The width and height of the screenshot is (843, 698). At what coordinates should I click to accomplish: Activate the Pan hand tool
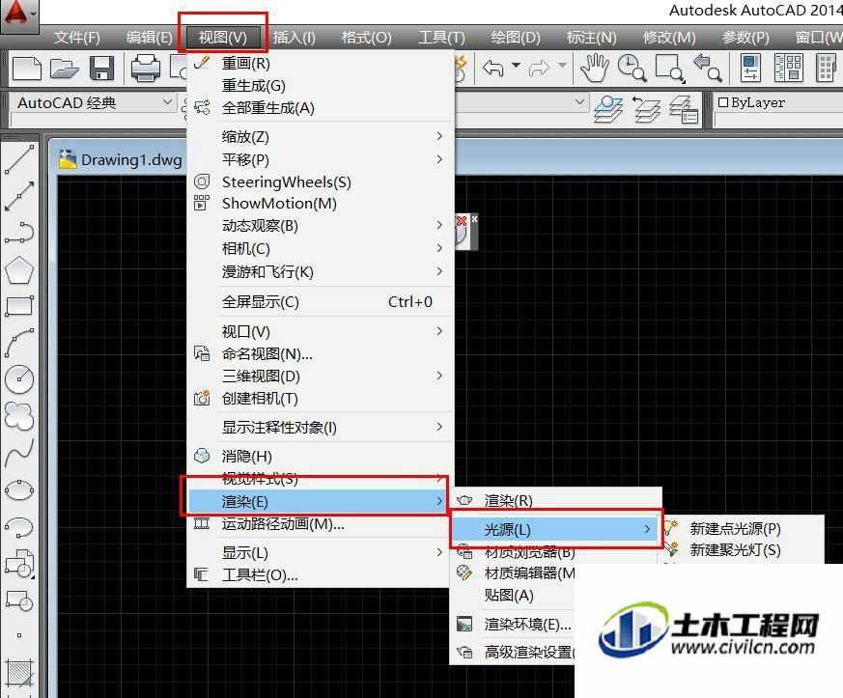coord(595,69)
